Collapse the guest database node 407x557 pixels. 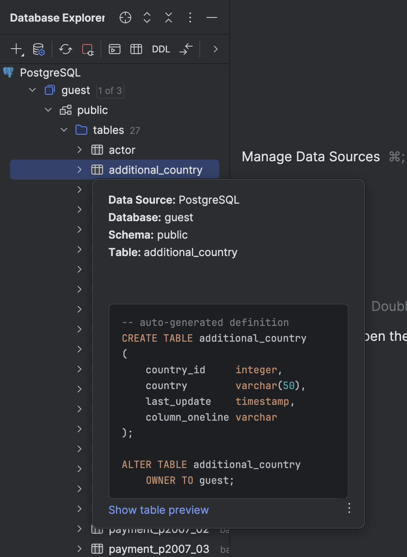[x=32, y=90]
